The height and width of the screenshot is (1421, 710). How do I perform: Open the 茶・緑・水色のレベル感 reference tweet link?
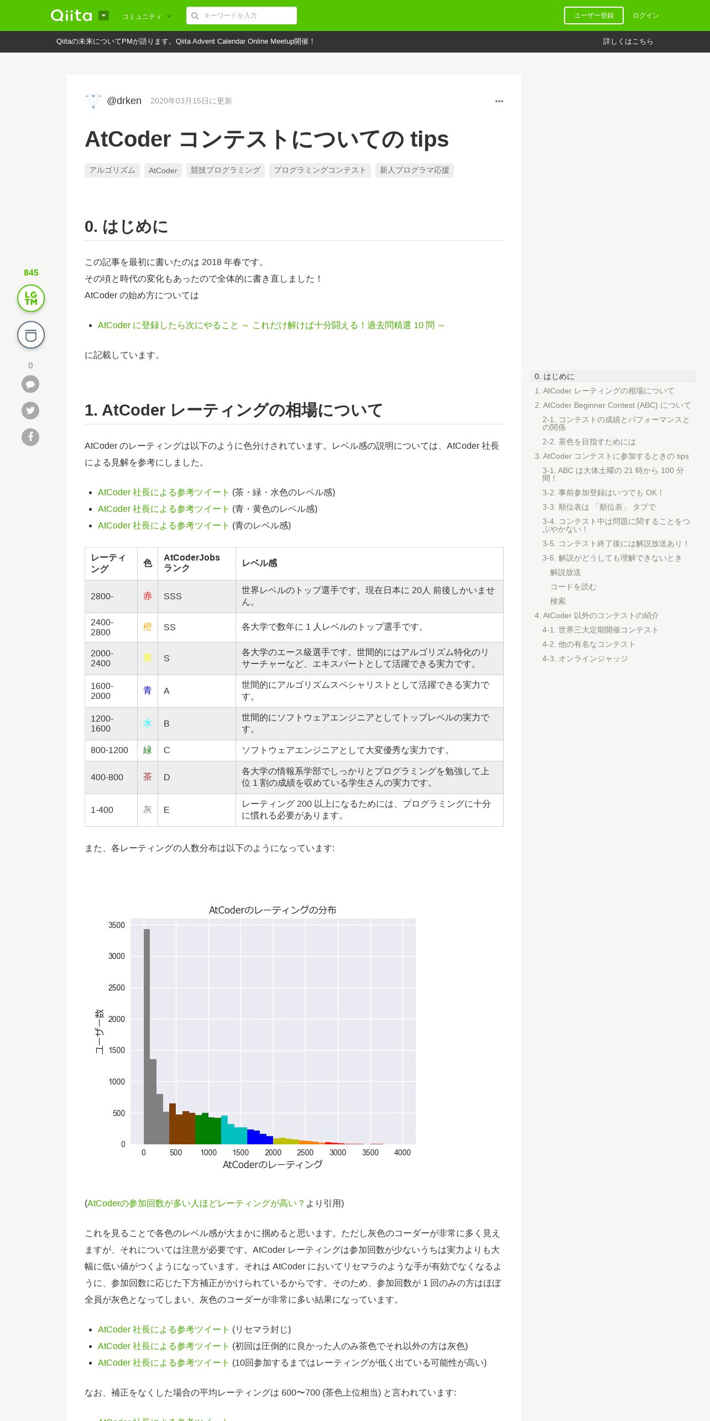[x=163, y=492]
